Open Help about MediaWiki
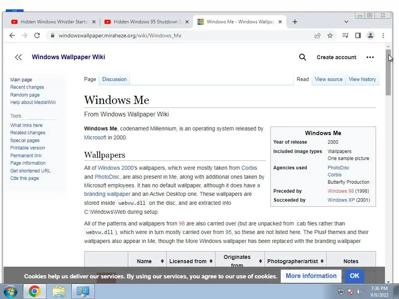This screenshot has width=399, height=299. click(x=33, y=102)
